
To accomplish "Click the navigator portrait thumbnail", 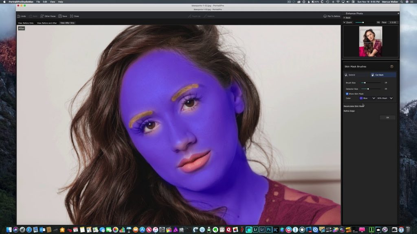I will pos(371,41).
